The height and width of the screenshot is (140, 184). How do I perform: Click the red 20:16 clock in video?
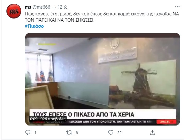pos(166,122)
